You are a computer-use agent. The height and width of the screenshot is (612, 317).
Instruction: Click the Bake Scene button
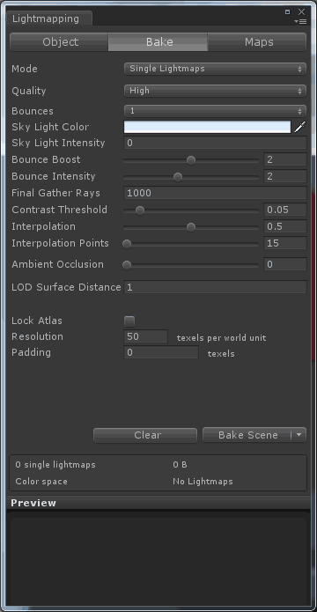click(247, 435)
